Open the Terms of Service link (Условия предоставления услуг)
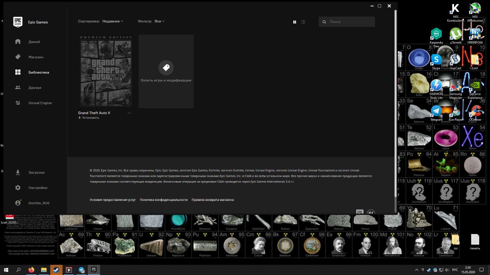The height and width of the screenshot is (275, 490). pos(113,200)
